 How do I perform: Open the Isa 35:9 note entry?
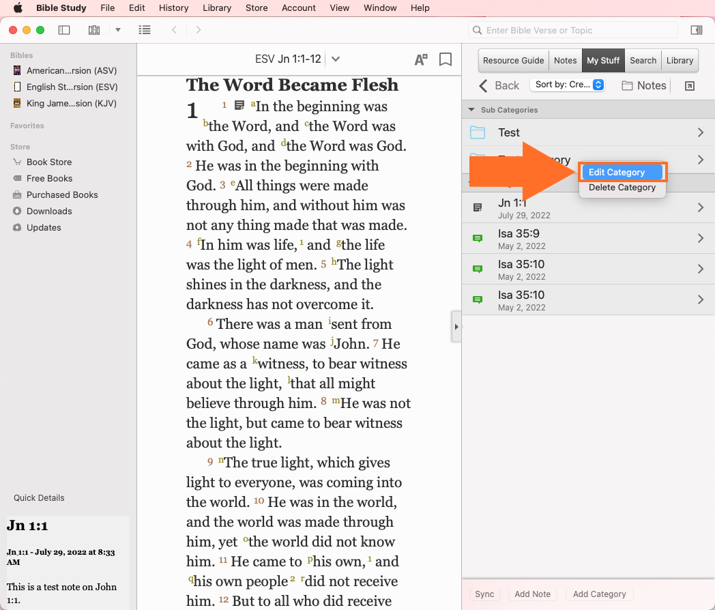click(x=587, y=238)
